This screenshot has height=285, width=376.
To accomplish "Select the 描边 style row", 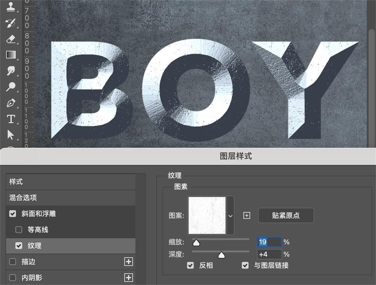I will 71,262.
